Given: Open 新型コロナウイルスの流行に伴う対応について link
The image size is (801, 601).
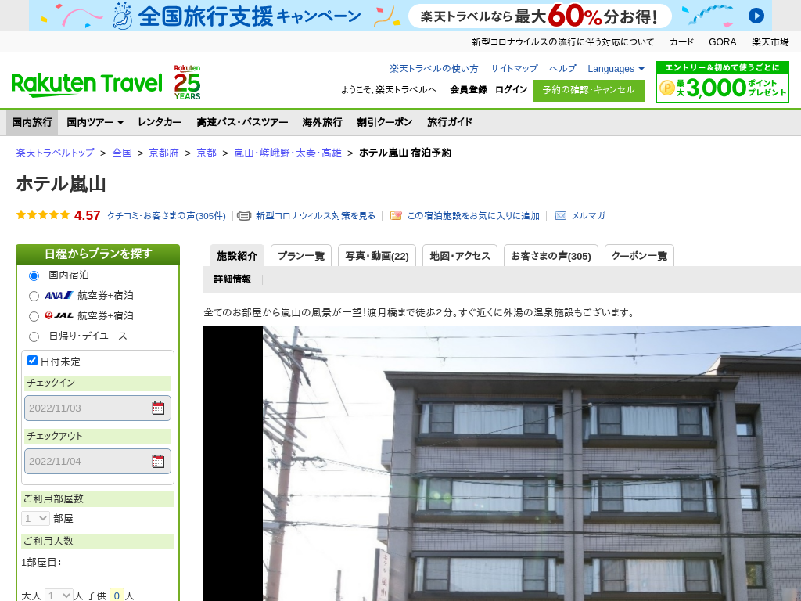Looking at the screenshot, I should 562,42.
